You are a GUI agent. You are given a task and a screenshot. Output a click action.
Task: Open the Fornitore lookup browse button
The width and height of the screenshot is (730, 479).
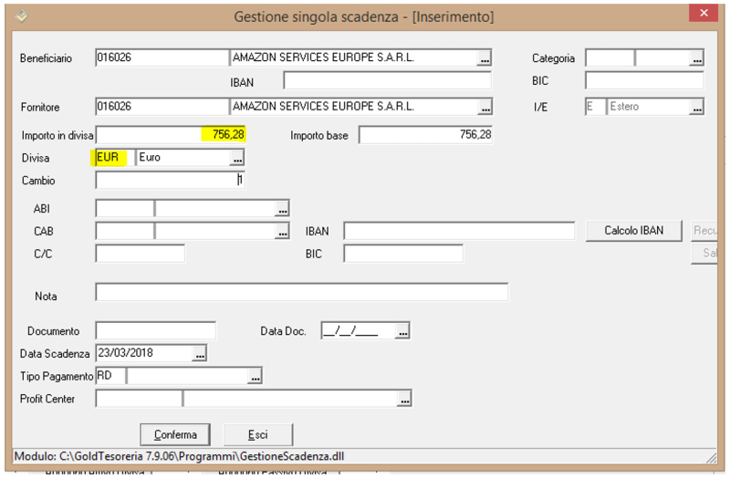tap(484, 107)
